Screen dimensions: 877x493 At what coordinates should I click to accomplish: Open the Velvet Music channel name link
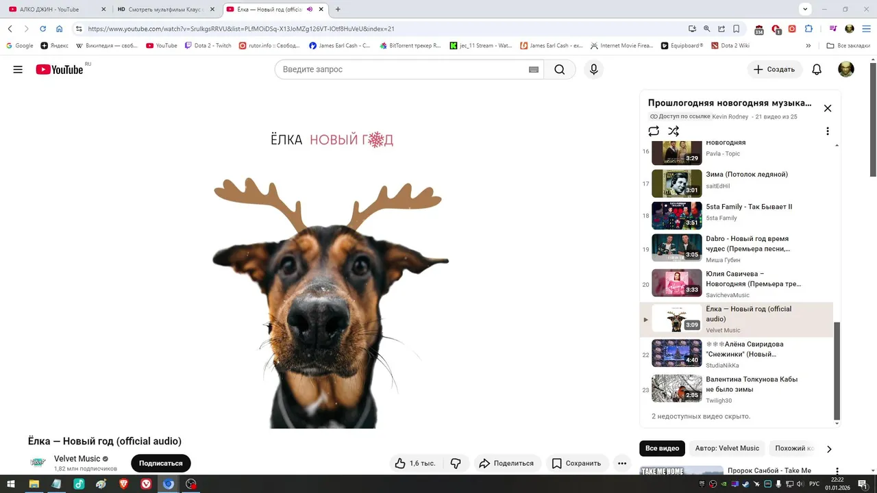(77, 459)
